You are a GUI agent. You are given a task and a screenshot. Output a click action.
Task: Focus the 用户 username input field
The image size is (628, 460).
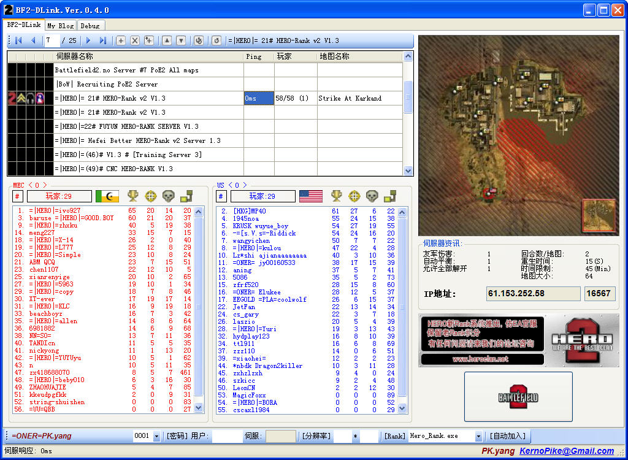coord(227,436)
